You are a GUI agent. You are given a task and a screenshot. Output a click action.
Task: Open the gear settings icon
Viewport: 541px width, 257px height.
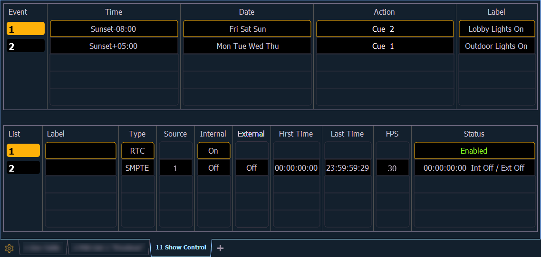[10, 248]
